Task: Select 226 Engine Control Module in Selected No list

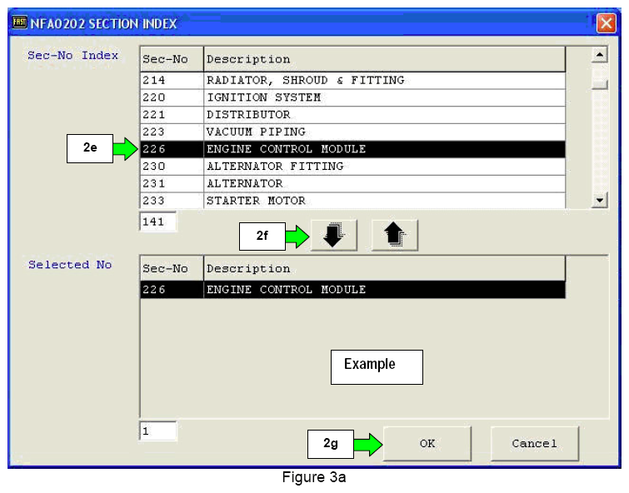Action: coord(352,290)
